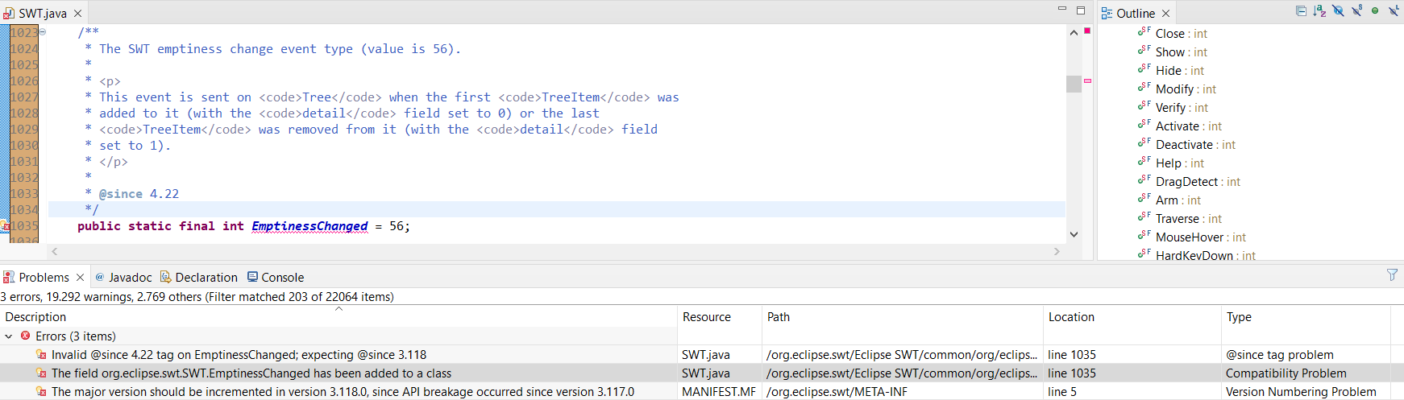This screenshot has width=1404, height=400.
Task: Open the problems filter funnel icon
Action: pos(1392,275)
